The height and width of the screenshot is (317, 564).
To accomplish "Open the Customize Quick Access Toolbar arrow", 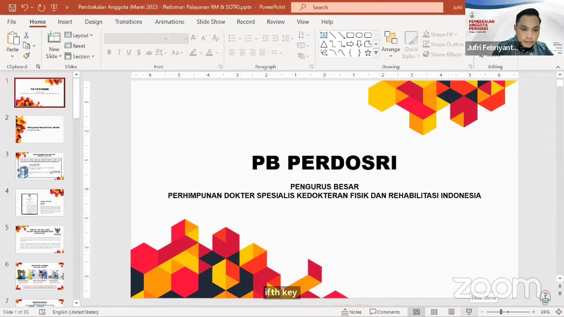I will 67,8.
